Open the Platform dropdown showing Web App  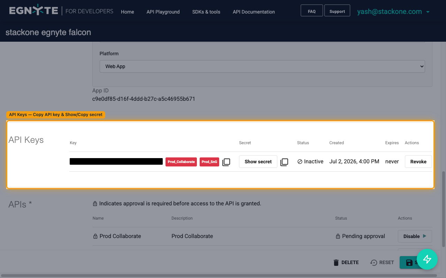pos(262,66)
